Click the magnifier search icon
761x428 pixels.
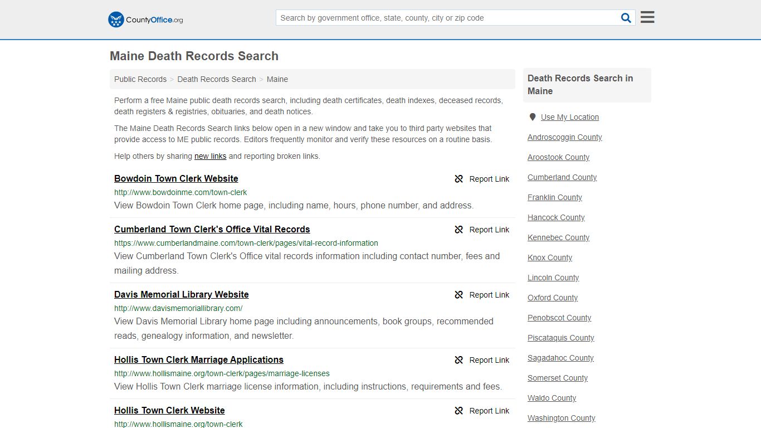point(626,18)
